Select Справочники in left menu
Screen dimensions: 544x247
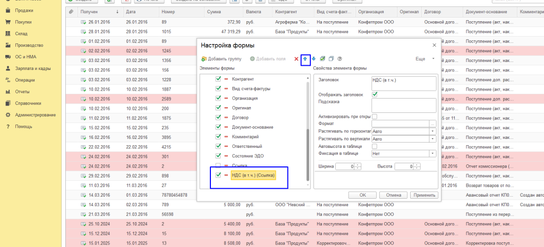pyautogui.click(x=29, y=103)
